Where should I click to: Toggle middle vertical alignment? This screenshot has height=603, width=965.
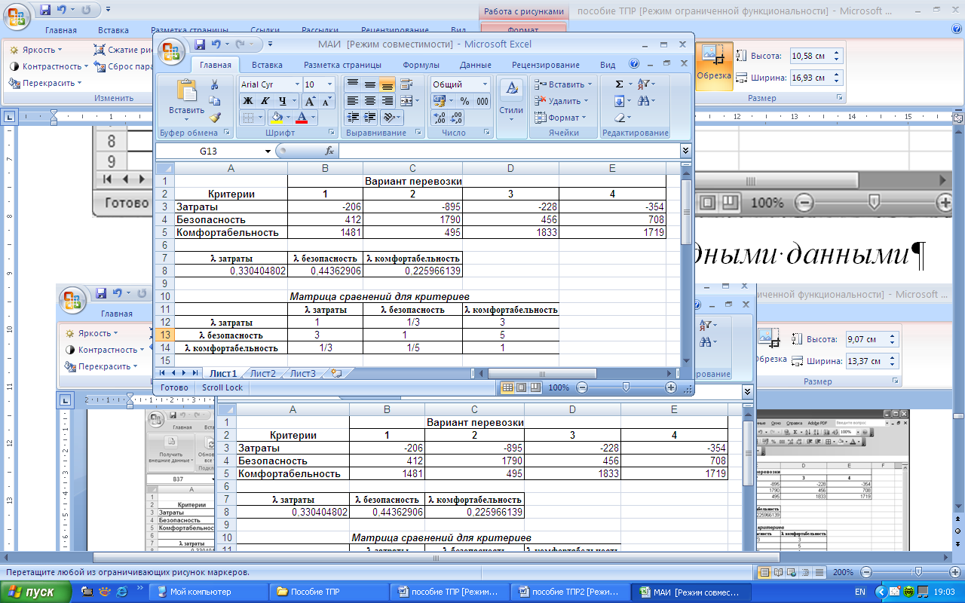pyautogui.click(x=369, y=84)
